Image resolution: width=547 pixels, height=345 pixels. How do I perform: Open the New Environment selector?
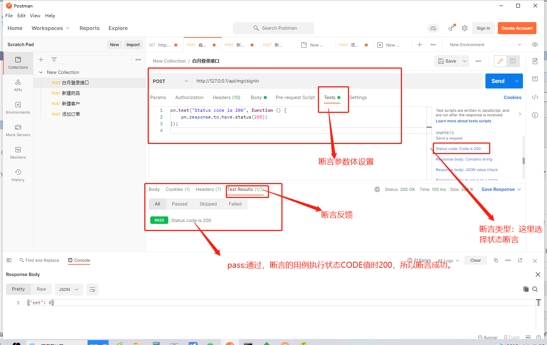pos(486,45)
